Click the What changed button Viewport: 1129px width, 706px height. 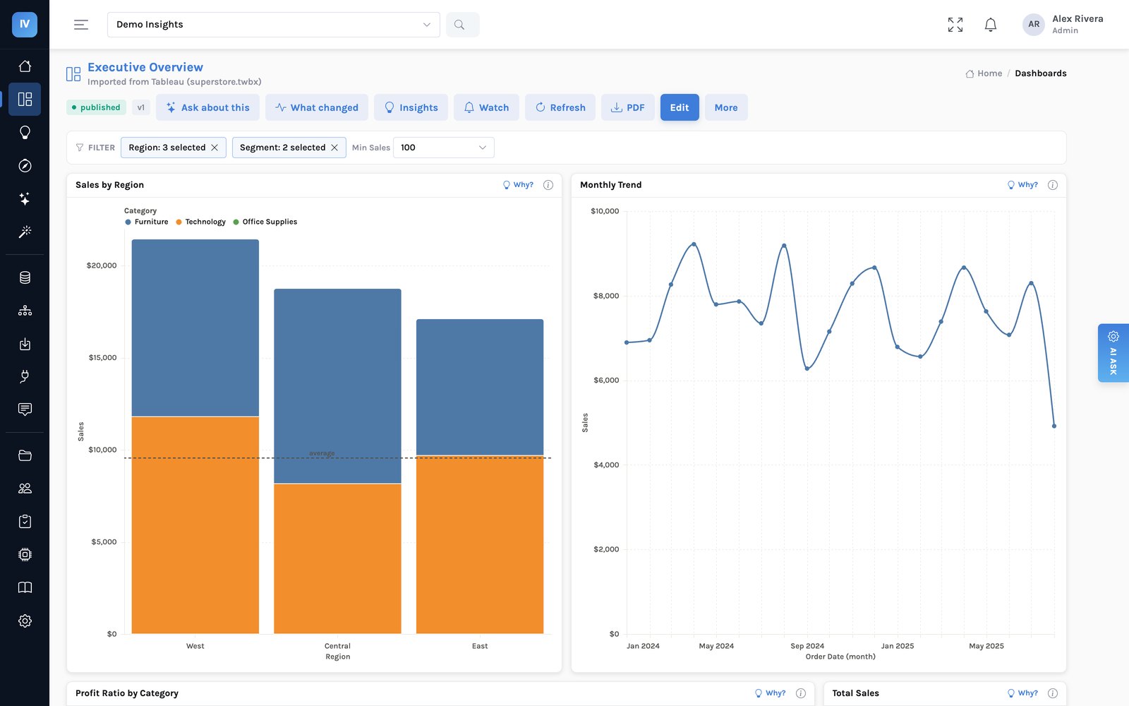317,107
